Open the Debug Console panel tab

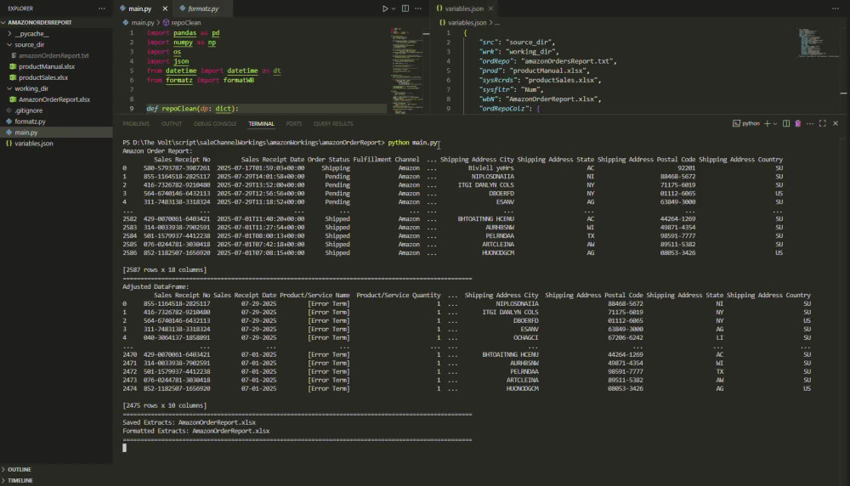point(215,123)
